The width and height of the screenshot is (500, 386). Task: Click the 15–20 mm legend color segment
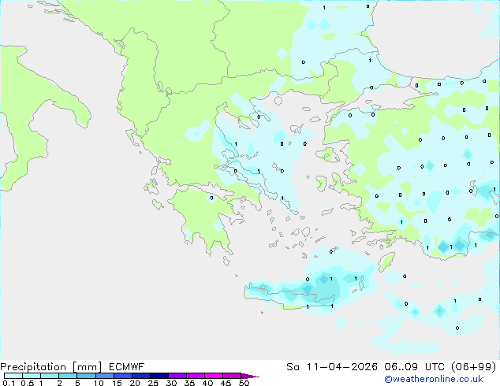[123, 376]
